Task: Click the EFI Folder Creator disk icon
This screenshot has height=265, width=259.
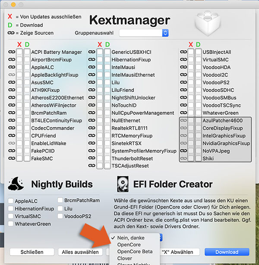Action: point(123,184)
